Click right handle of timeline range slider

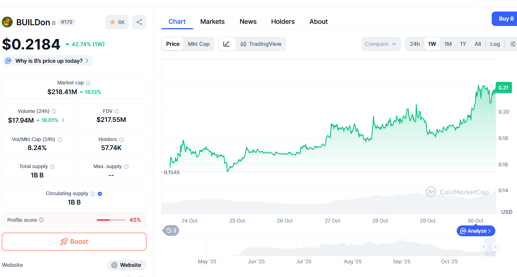(495, 247)
